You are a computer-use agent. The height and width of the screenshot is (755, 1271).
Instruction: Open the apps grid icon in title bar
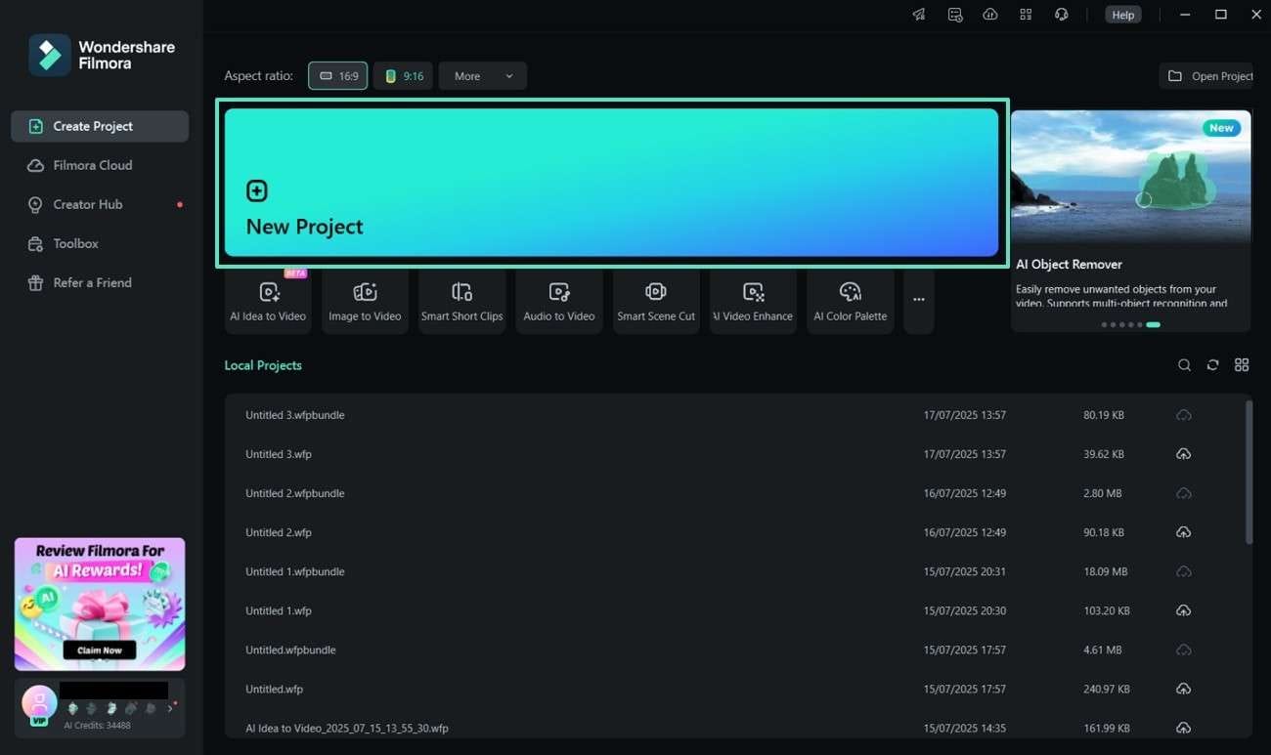coord(1026,15)
